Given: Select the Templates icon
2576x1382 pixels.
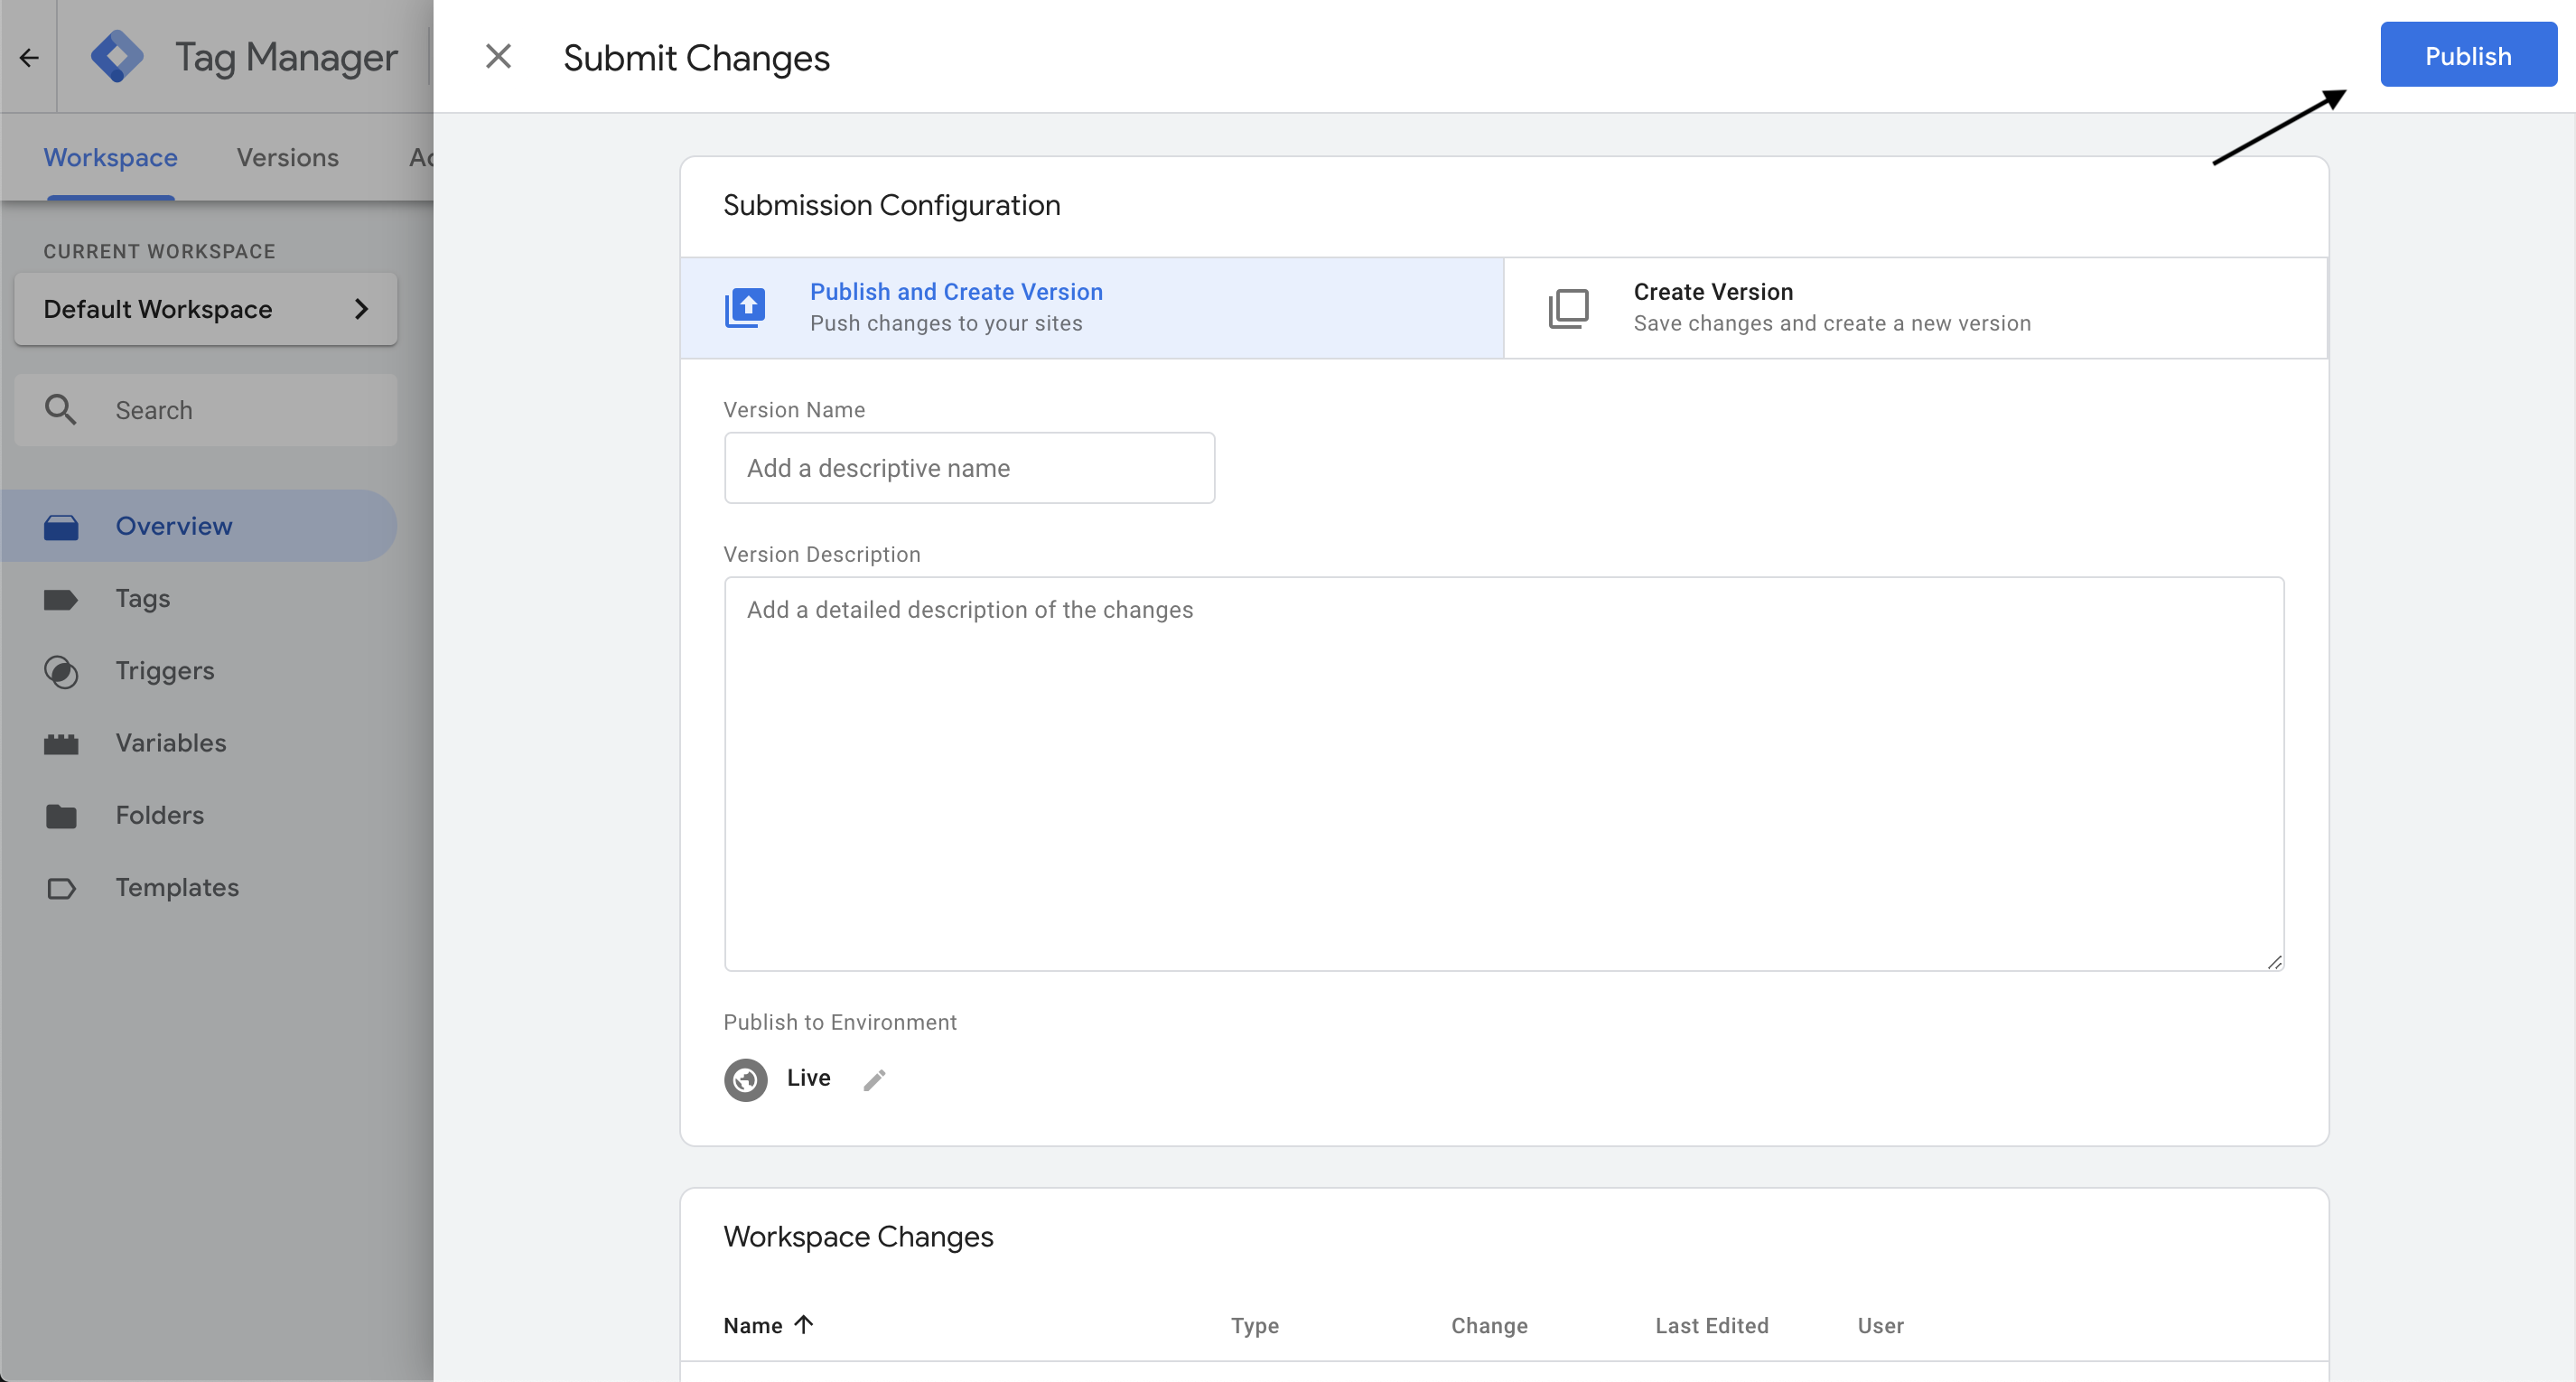Looking at the screenshot, I should 62,887.
